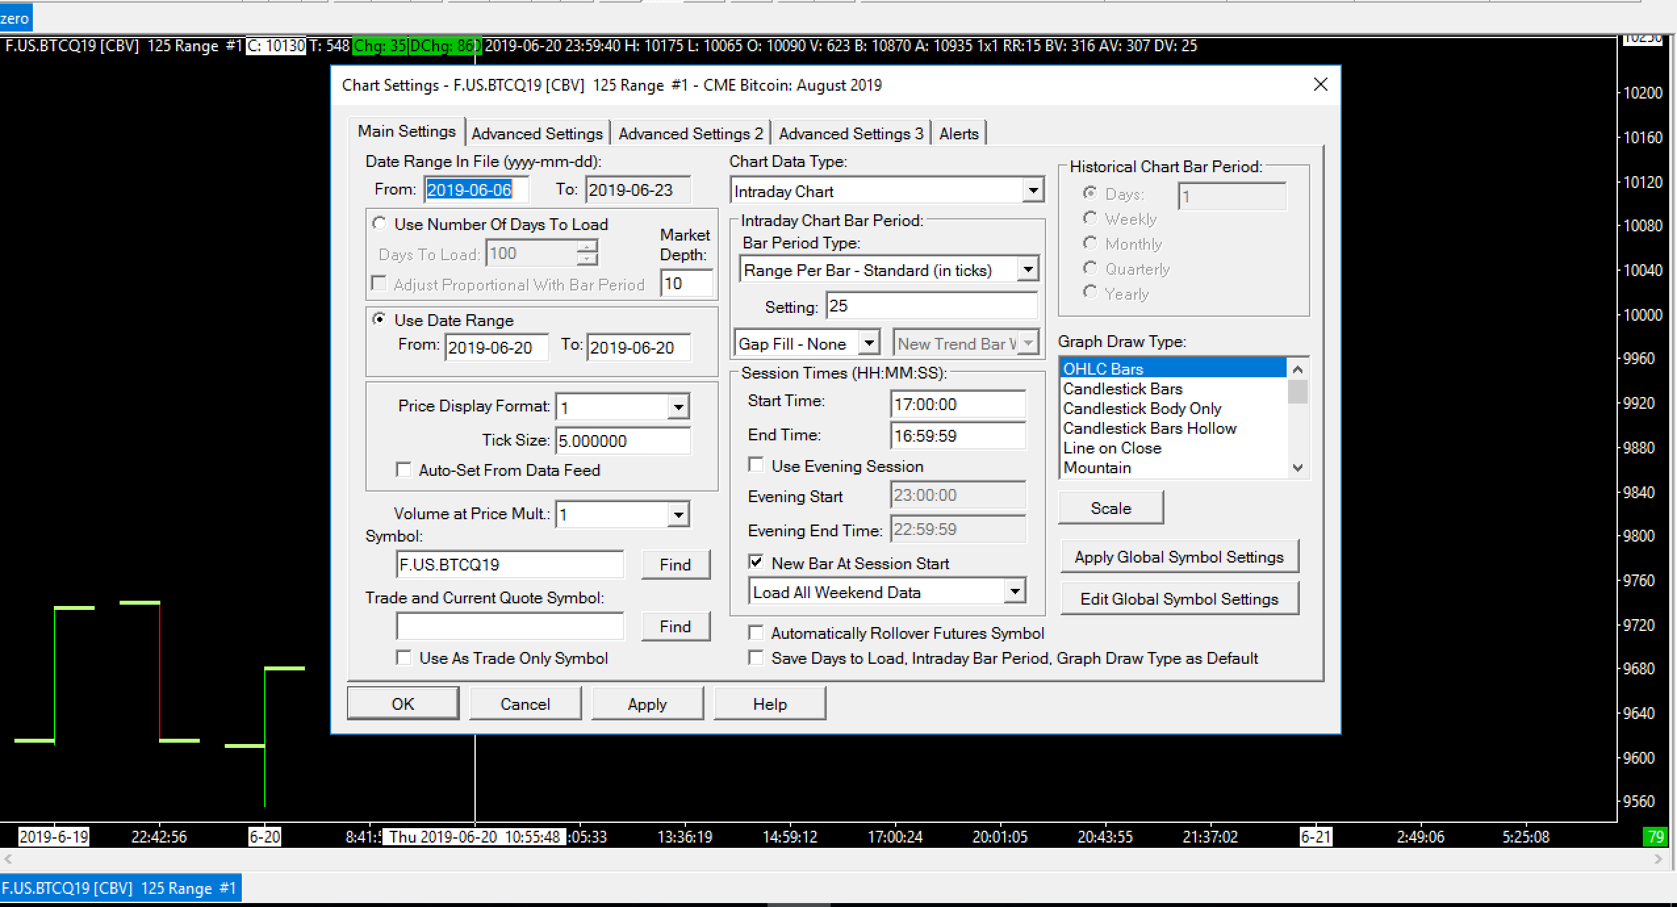1677x907 pixels.
Task: Check Automatically Rollover Futures Symbol
Action: coord(756,633)
